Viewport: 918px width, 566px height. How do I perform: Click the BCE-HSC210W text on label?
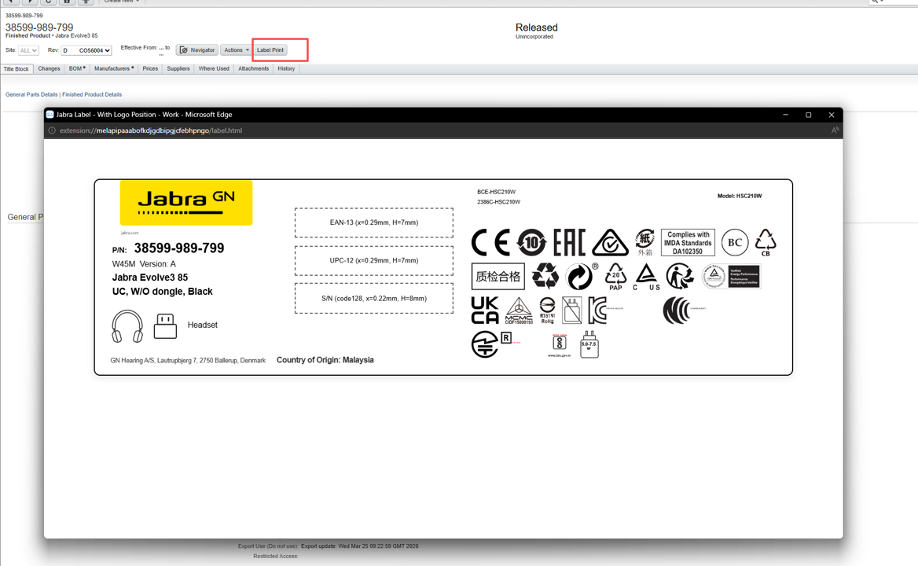497,192
